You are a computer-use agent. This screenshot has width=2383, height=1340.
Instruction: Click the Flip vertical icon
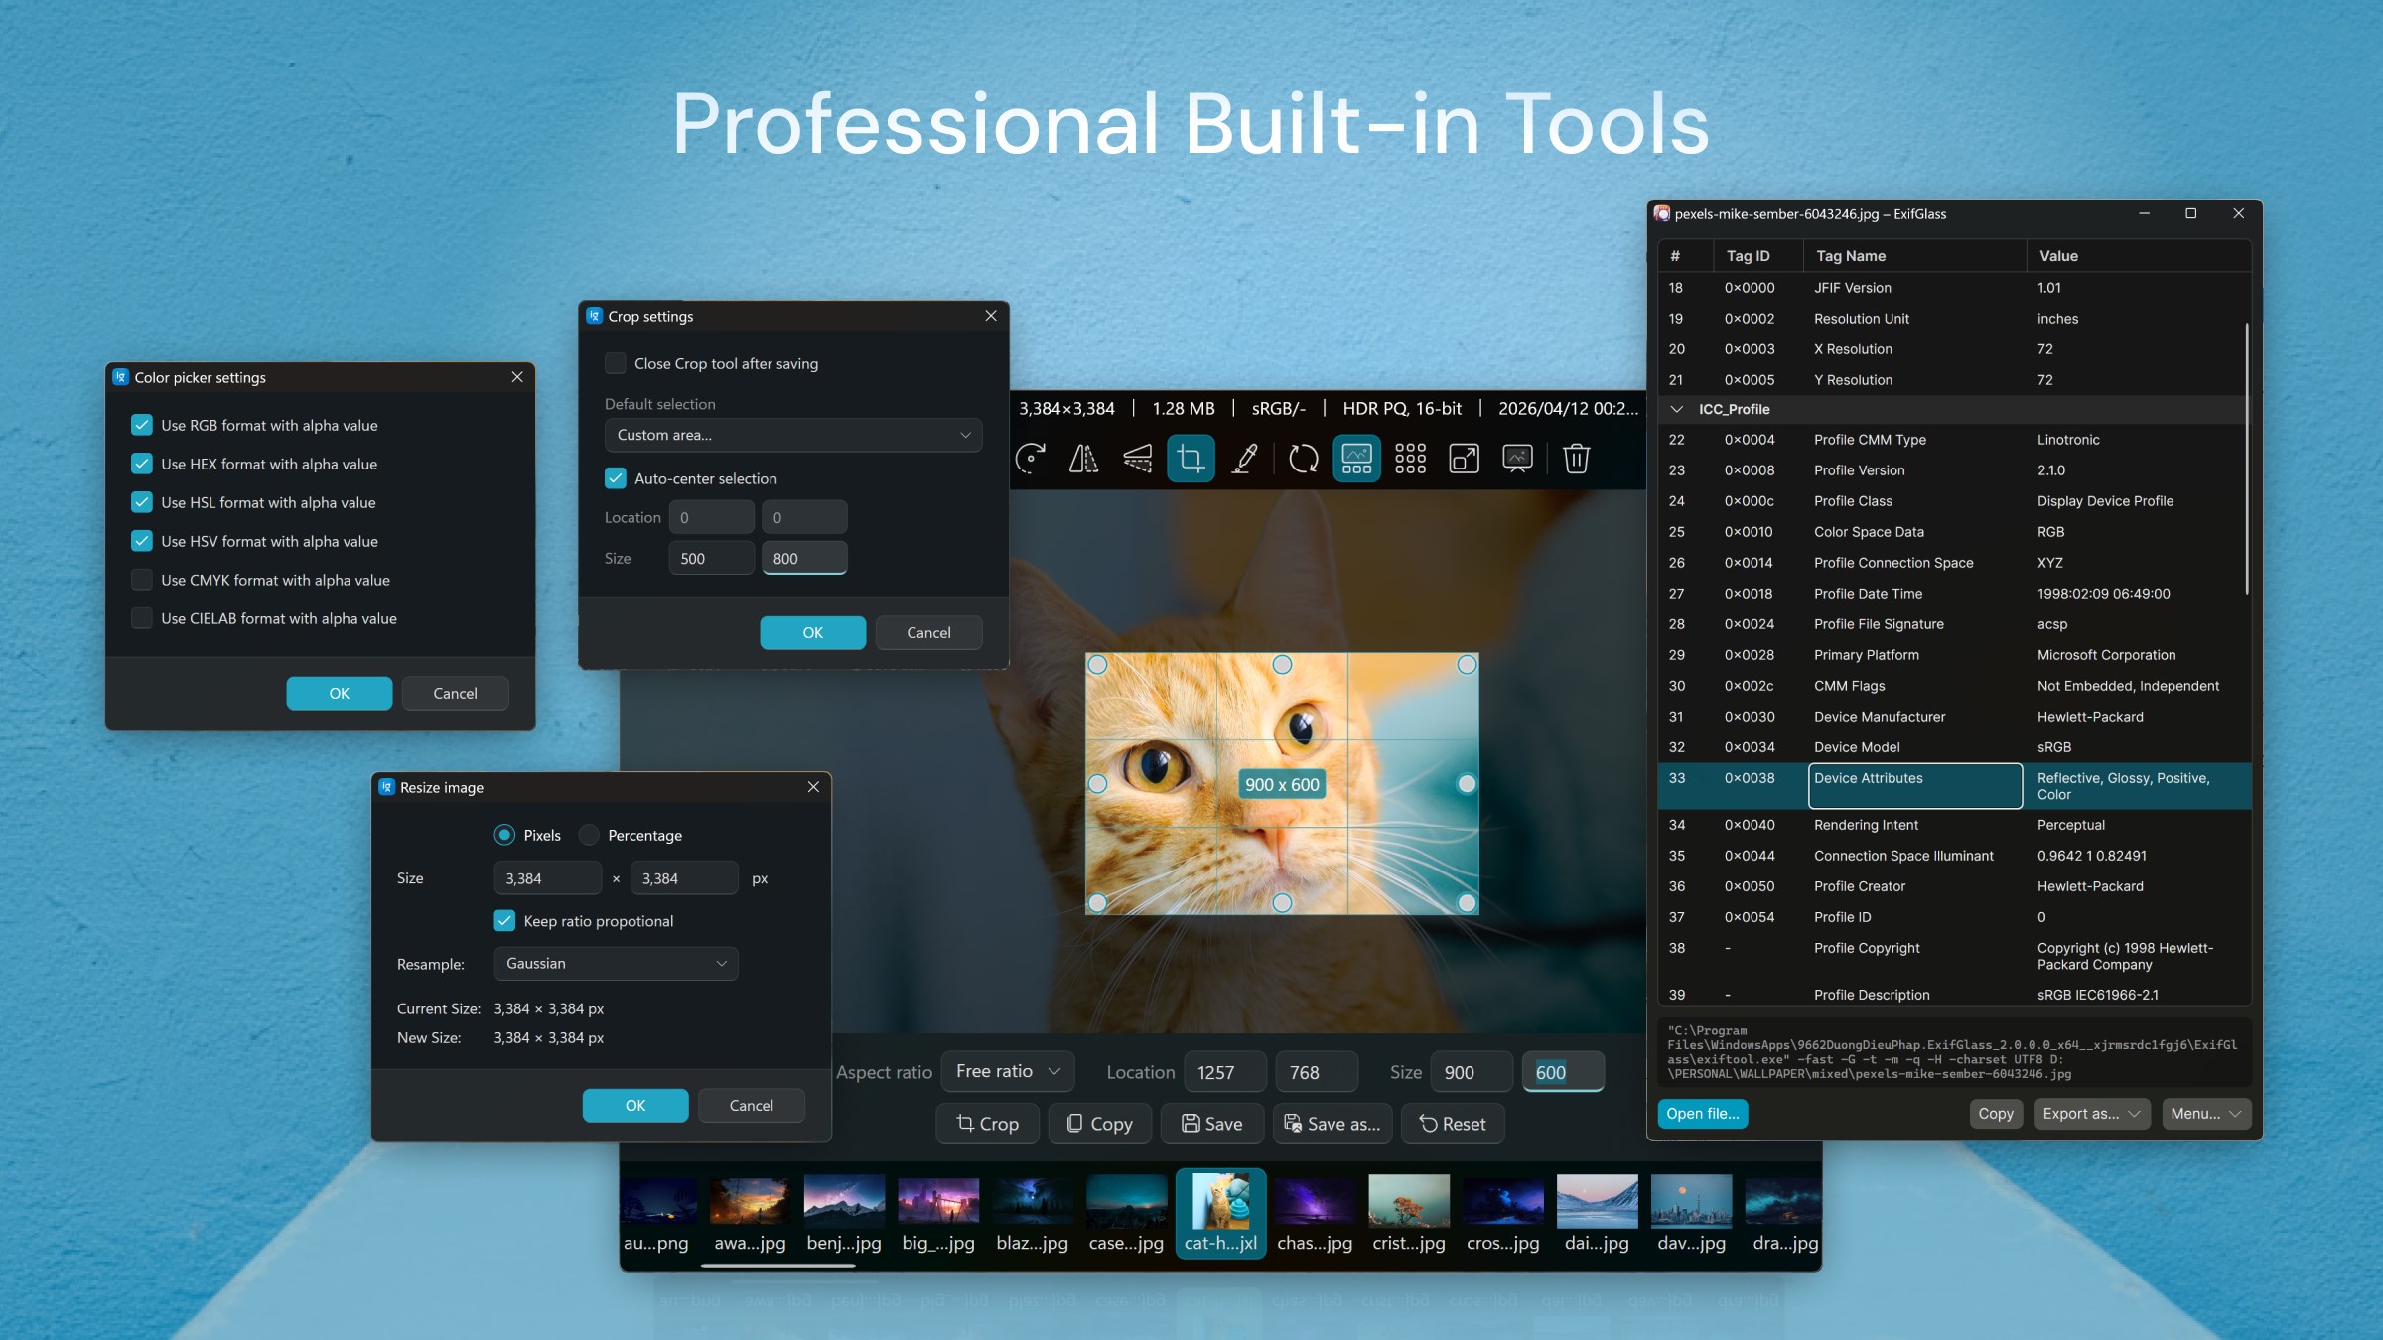1137,459
